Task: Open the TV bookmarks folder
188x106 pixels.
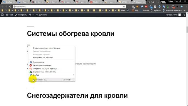Action: [x=4, y=11]
